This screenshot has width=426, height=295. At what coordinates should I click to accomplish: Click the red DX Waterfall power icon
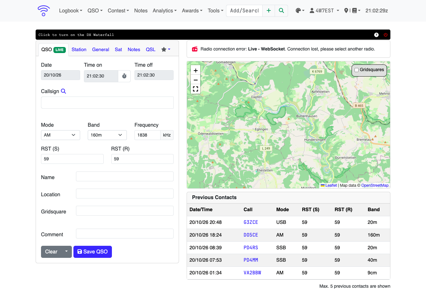point(386,35)
